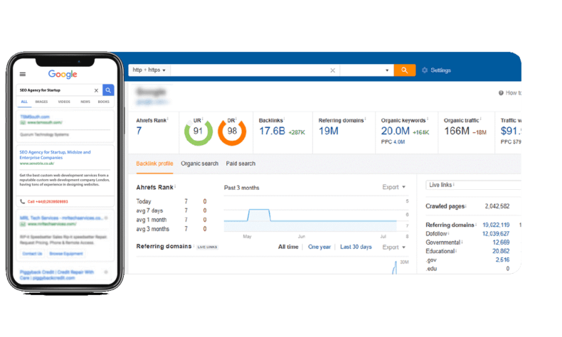
Task: Select All time range for Referring domains
Action: point(288,247)
